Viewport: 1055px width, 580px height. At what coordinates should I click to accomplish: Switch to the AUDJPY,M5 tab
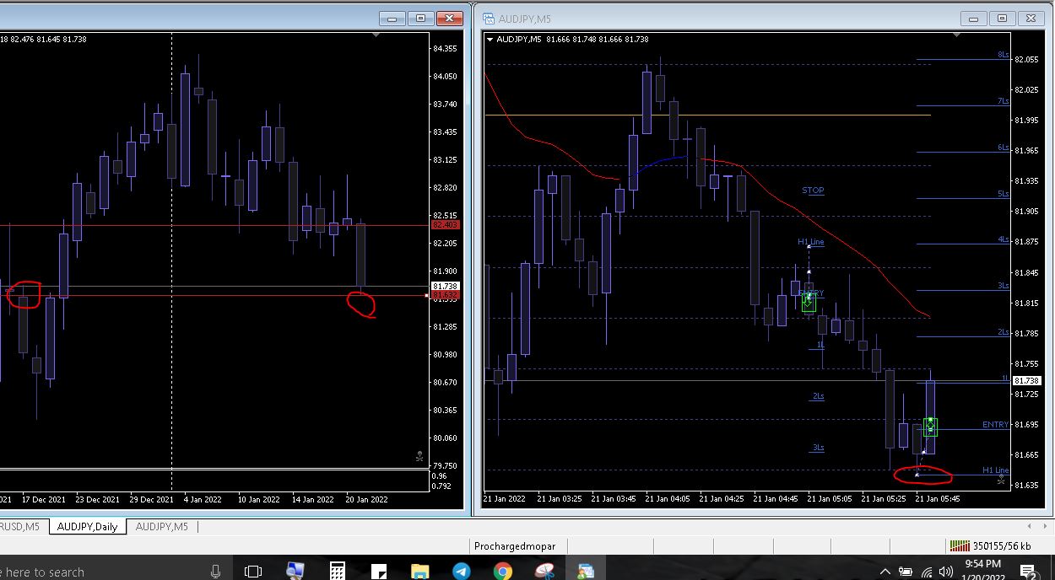point(162,527)
